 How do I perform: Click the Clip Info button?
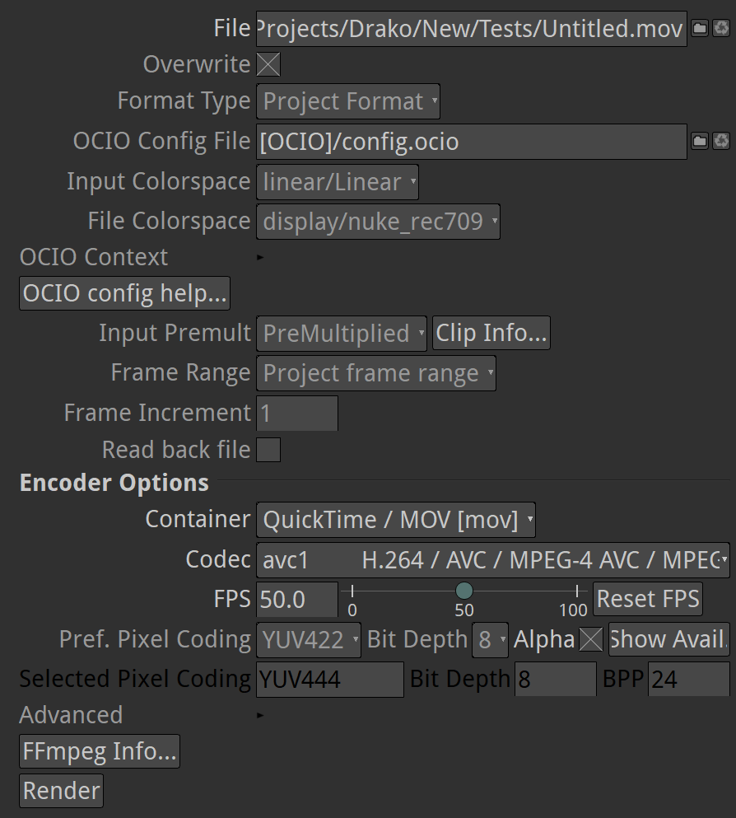click(491, 333)
